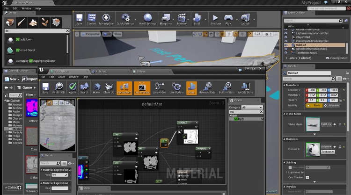Click the Blueprints toolbar icon

click(166, 19)
